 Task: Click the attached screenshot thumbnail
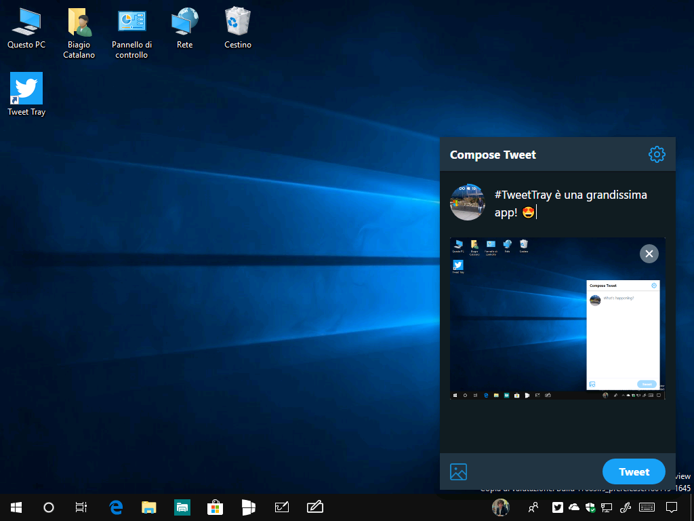(557, 319)
